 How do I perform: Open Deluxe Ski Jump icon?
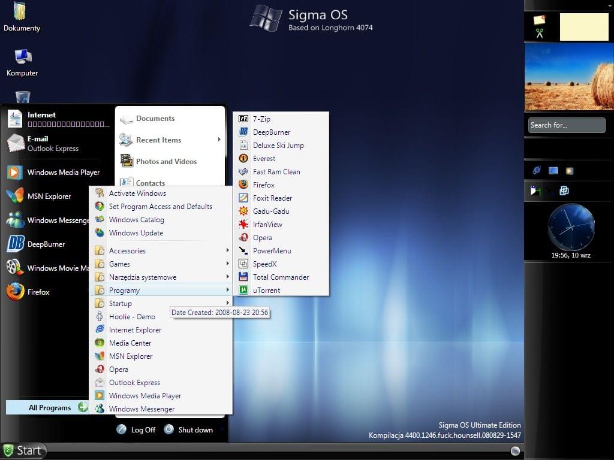243,145
